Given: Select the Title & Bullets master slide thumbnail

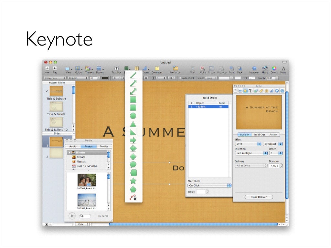Looking at the screenshot, I should 56,107.
